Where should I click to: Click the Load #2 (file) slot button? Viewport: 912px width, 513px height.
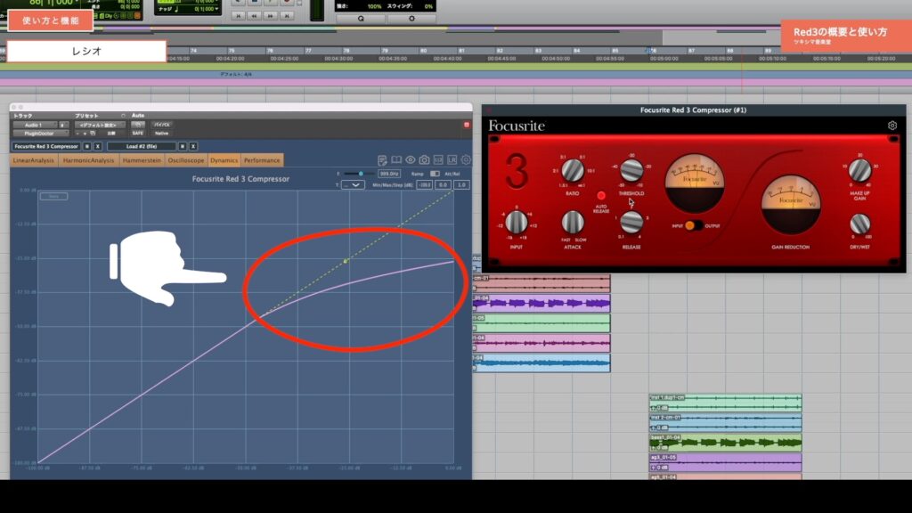[142, 147]
